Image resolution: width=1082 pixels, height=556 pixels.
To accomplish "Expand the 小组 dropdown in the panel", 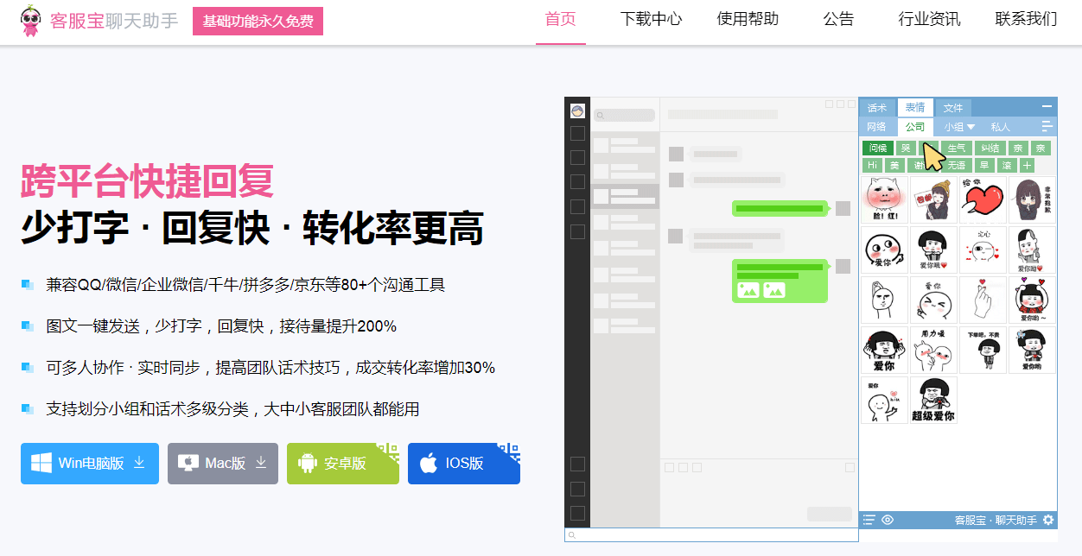I will 959,127.
